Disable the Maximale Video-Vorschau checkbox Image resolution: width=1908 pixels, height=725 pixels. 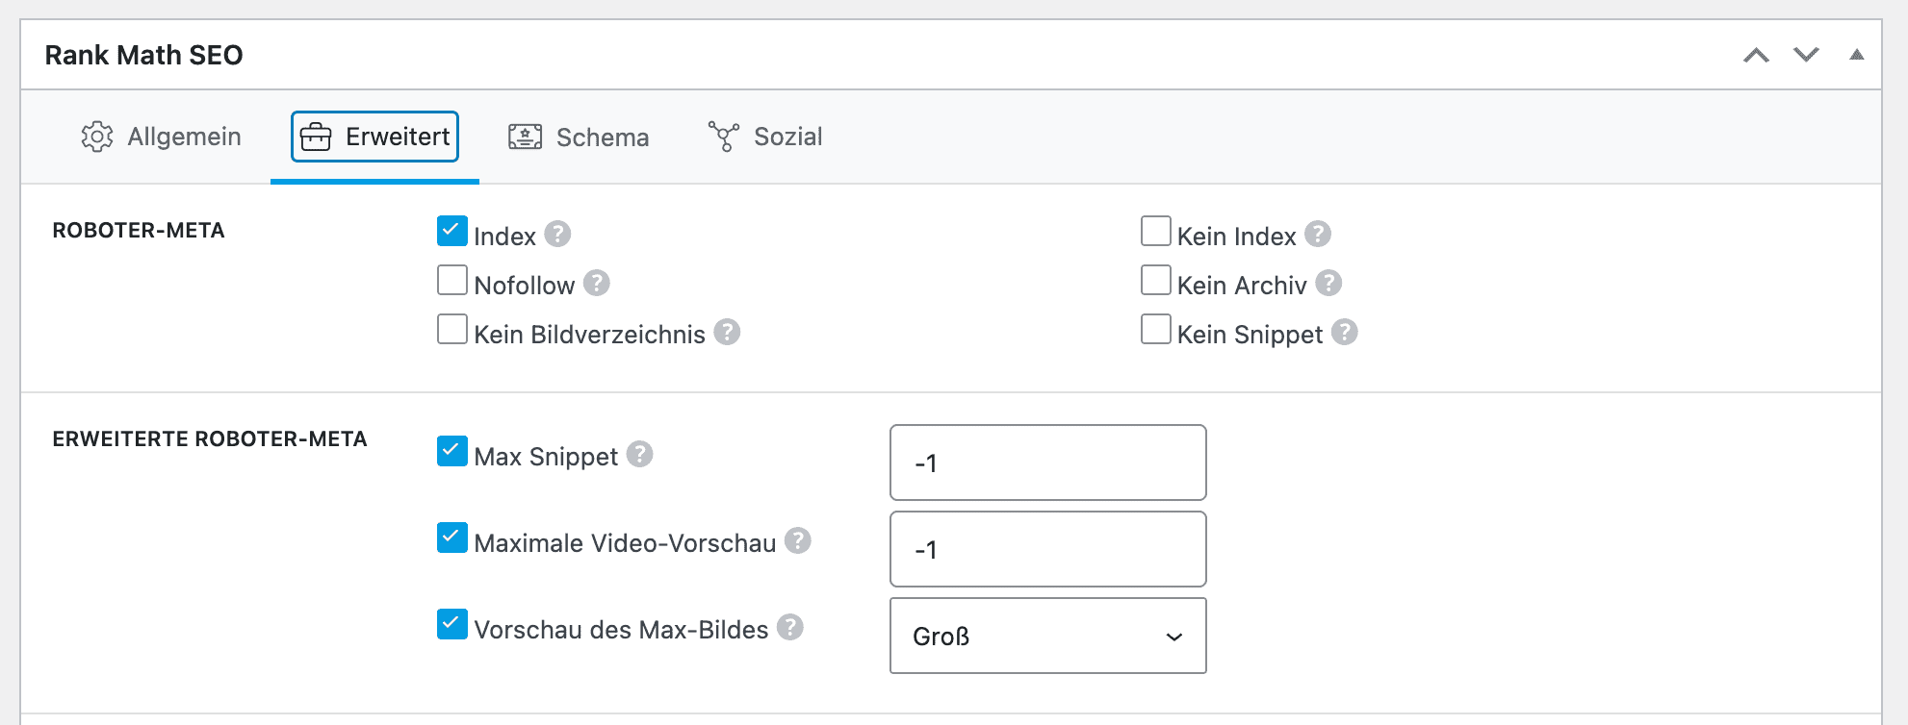pos(452,537)
